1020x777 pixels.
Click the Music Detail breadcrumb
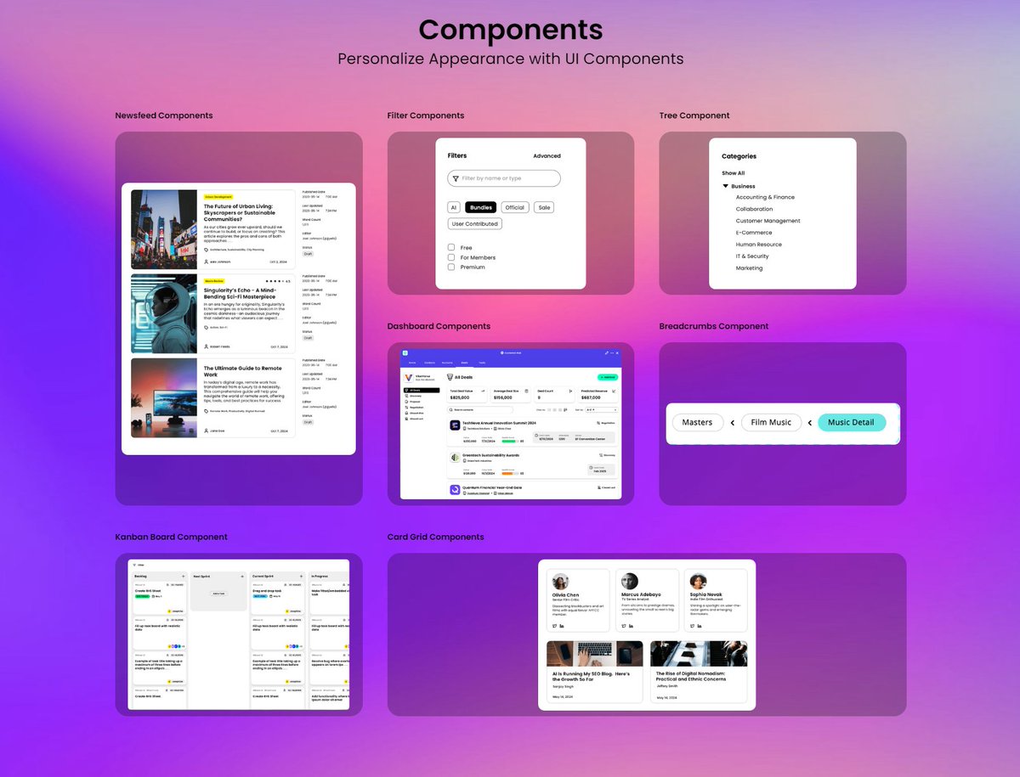[851, 422]
